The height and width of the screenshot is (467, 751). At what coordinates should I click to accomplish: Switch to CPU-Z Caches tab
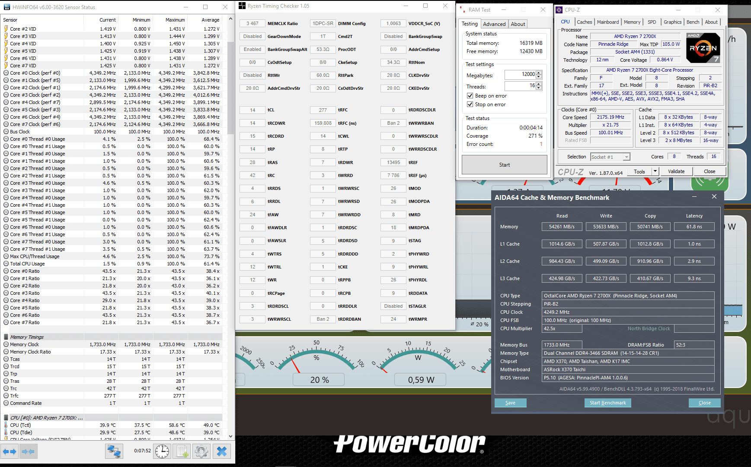585,22
